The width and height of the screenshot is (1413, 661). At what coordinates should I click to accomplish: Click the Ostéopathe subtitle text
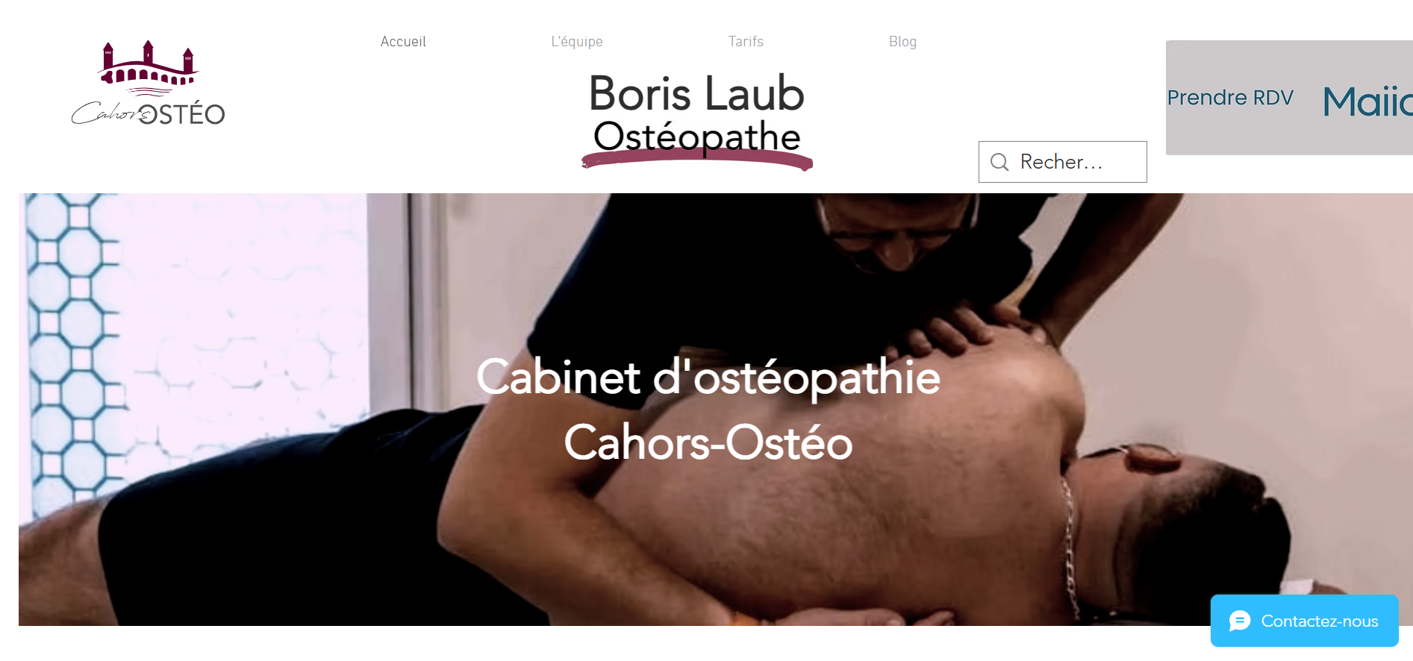[x=696, y=137]
